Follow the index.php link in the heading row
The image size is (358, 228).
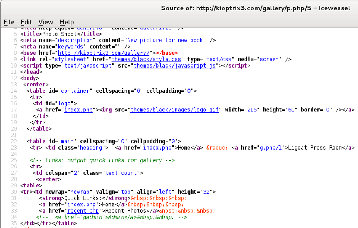[x=157, y=148]
